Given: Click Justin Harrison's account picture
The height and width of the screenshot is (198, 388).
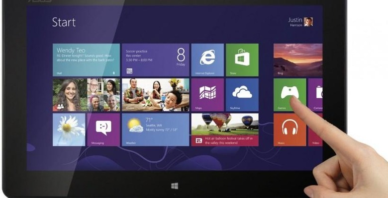Looking at the screenshot, I should (x=308, y=22).
